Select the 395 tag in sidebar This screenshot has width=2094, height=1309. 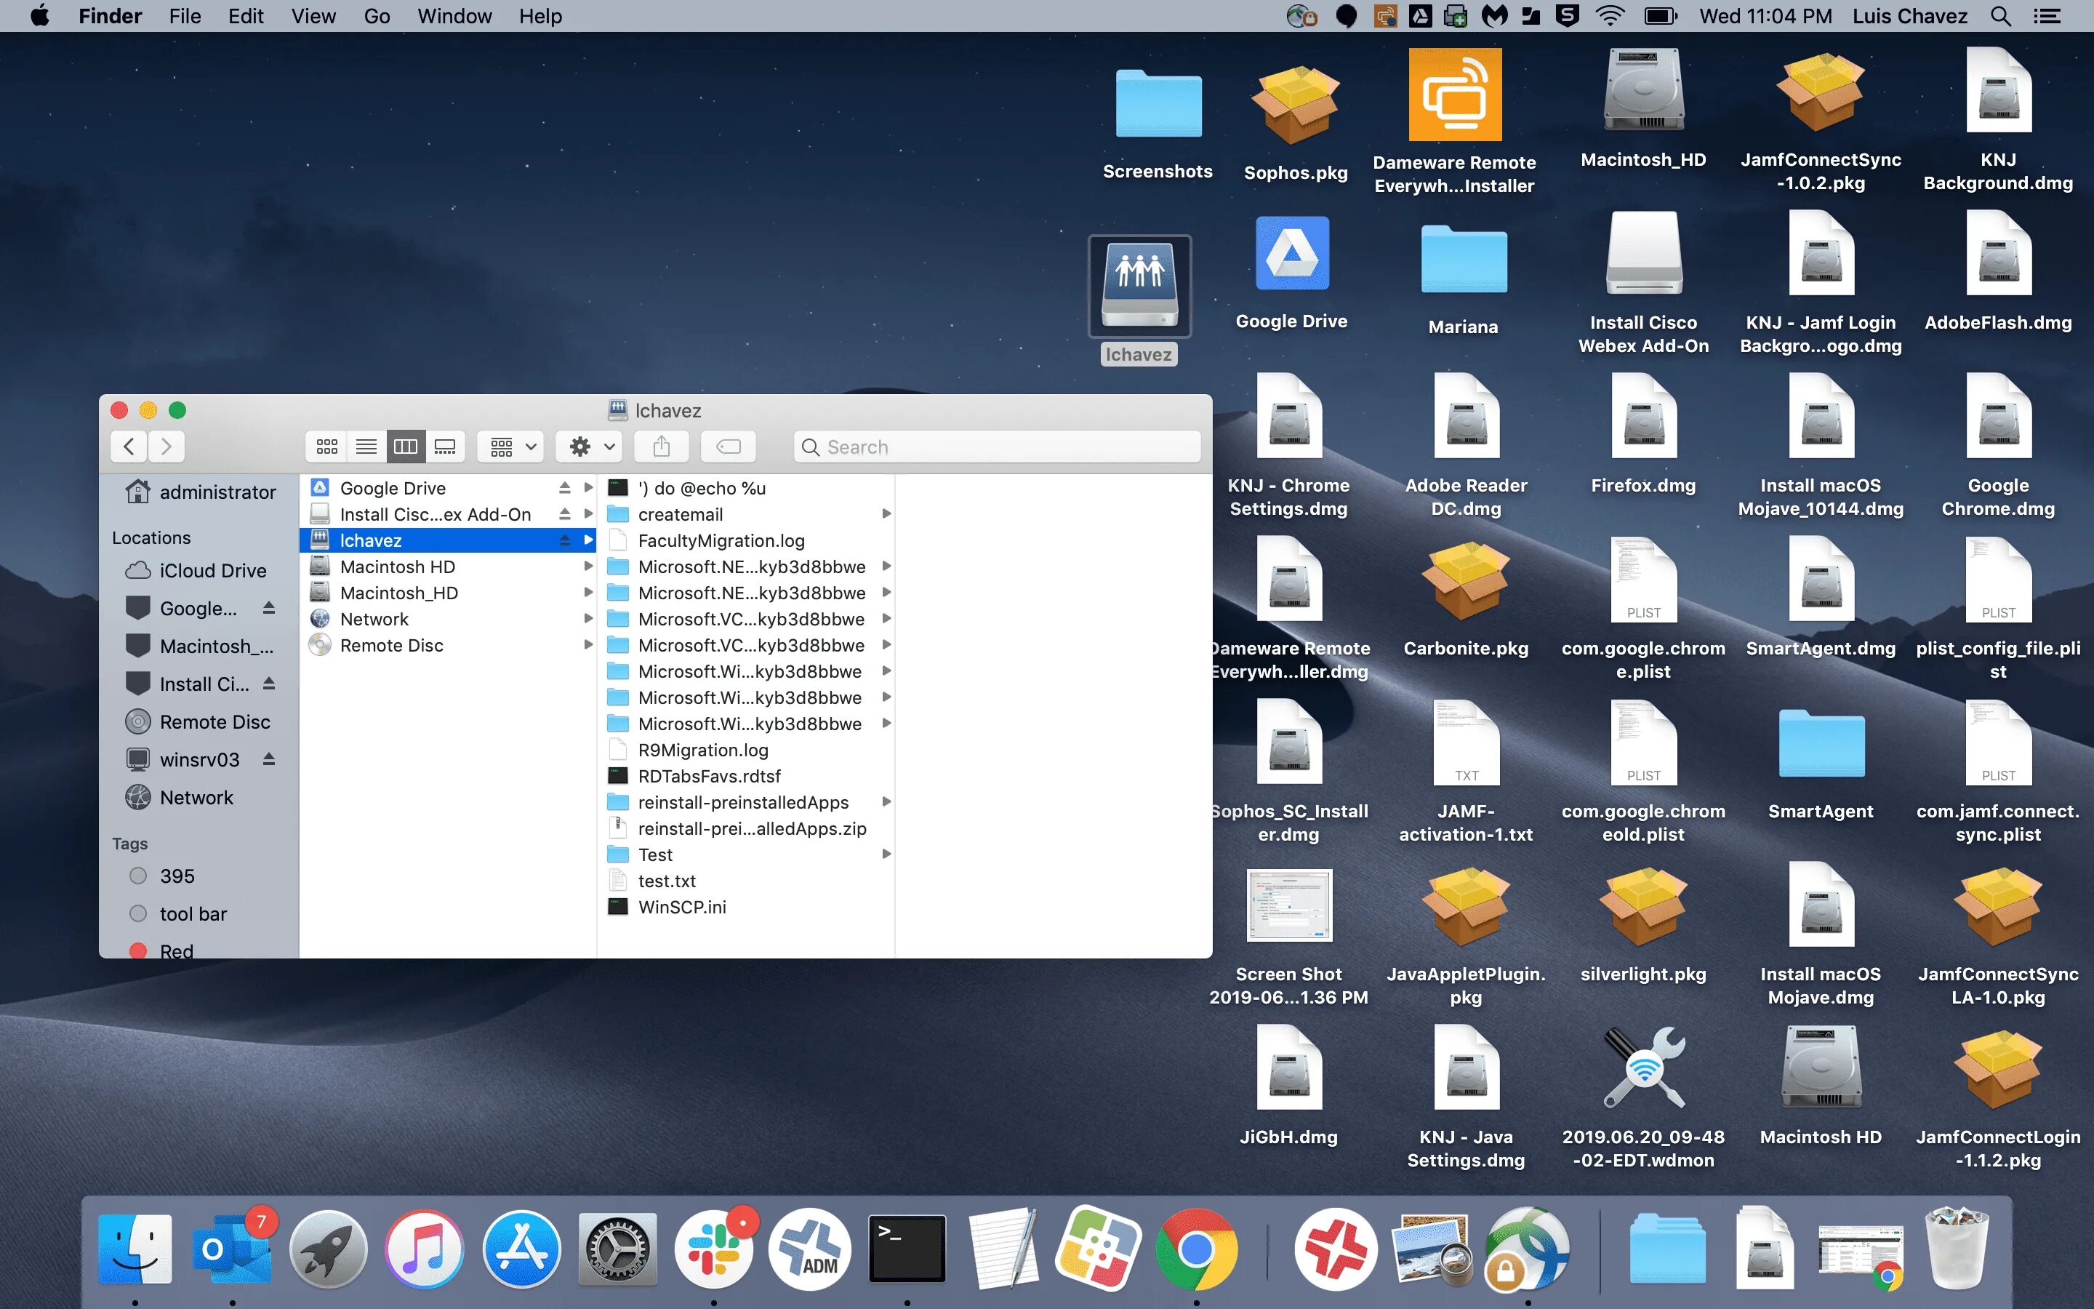[177, 876]
